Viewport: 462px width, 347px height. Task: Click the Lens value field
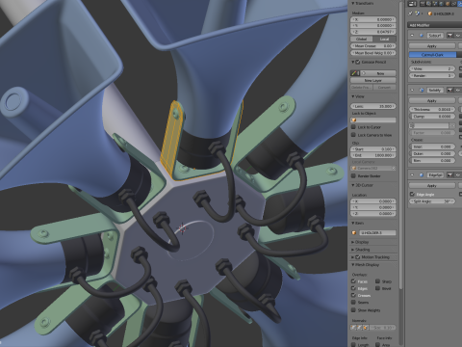point(373,106)
